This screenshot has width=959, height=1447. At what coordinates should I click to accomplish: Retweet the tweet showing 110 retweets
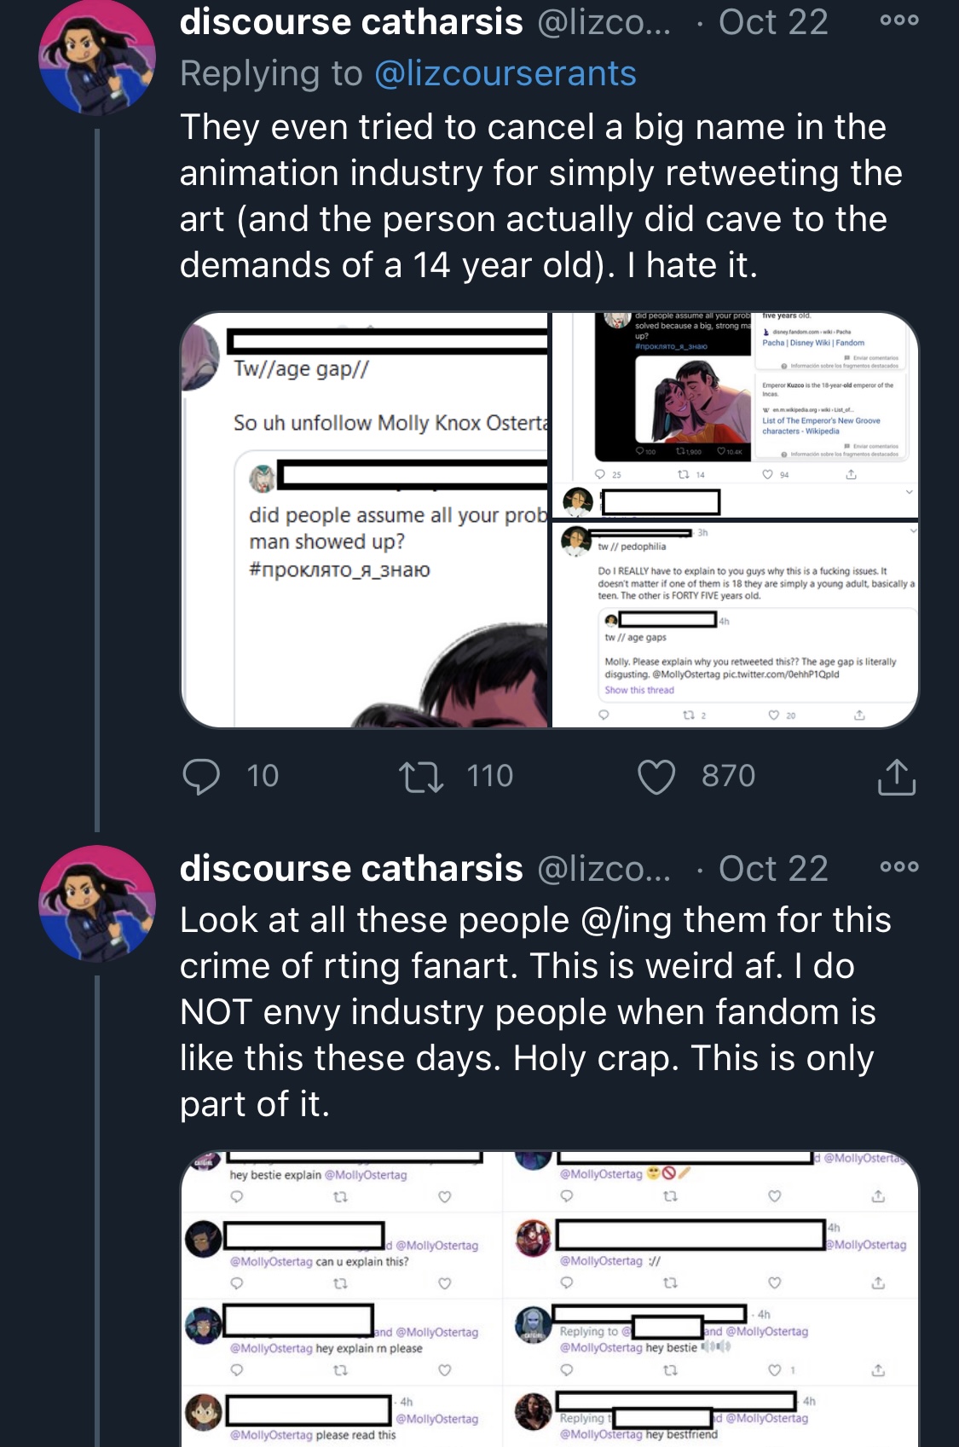(421, 776)
